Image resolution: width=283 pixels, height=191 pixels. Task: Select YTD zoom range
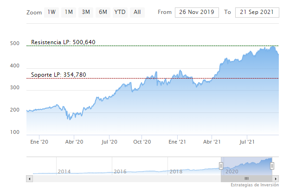pyautogui.click(x=120, y=12)
